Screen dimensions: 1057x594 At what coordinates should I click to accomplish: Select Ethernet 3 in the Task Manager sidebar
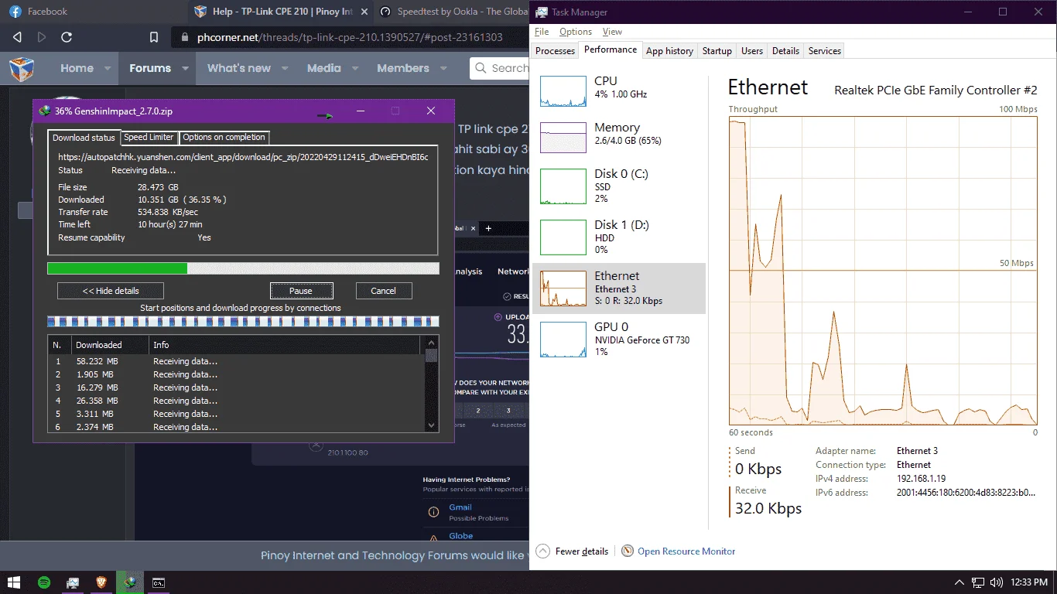(619, 288)
